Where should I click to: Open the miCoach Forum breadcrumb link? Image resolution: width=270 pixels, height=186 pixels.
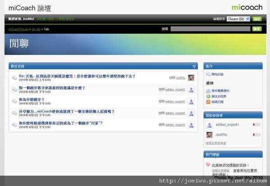(x=18, y=29)
